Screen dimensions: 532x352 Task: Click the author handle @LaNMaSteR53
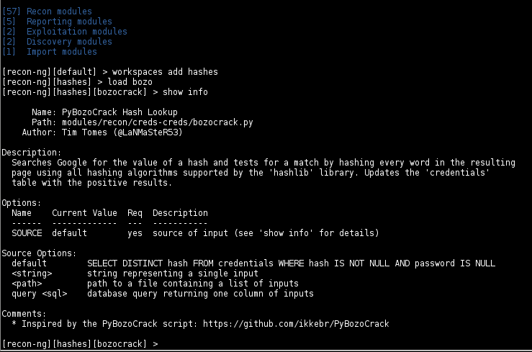coord(148,132)
